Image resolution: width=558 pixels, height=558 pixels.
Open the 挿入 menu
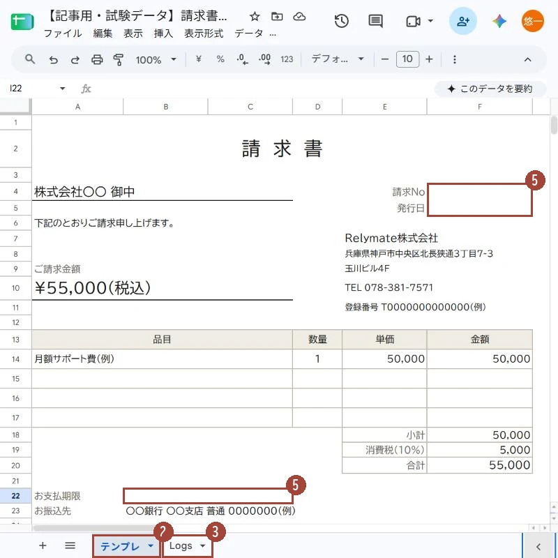[x=163, y=33]
